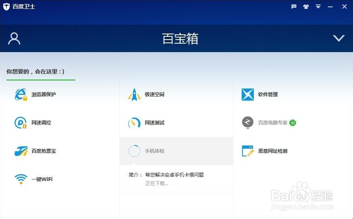Minimize the Baidu Guard window
The width and height of the screenshot is (353, 219).
[x=330, y=7]
